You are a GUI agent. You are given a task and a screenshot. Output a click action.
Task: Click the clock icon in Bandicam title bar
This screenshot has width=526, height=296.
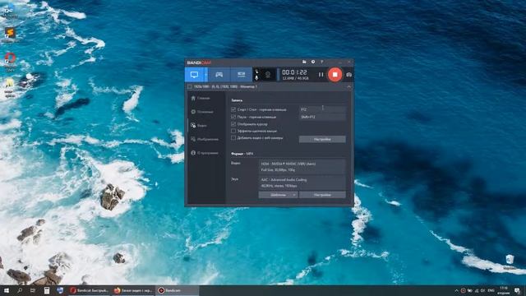click(x=313, y=62)
